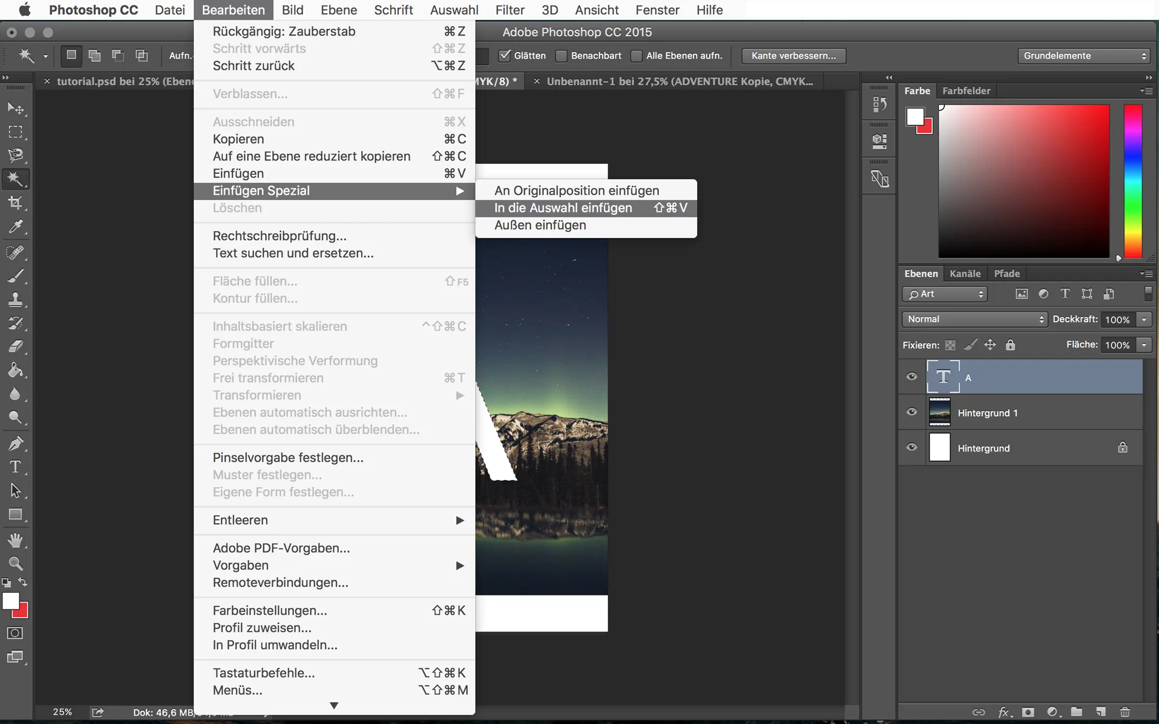This screenshot has width=1159, height=724.
Task: Open the Grundelemente workspace dropdown
Action: click(x=1084, y=55)
